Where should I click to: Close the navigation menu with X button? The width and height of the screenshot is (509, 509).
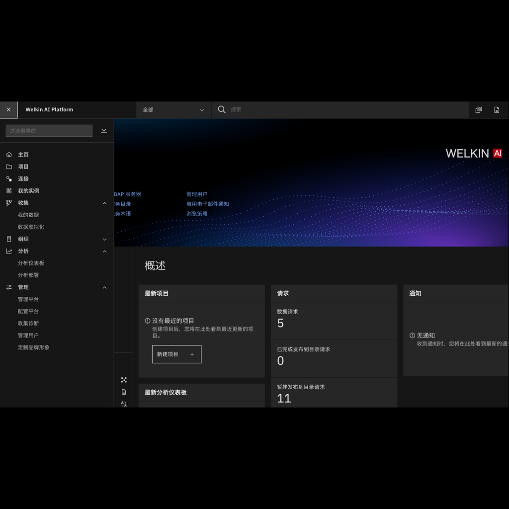9,110
